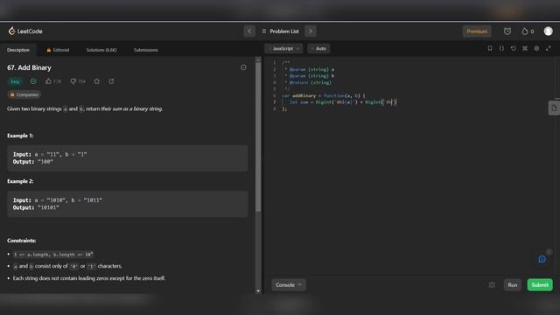The image size is (560, 315).
Task: Run the code
Action: pyautogui.click(x=513, y=285)
